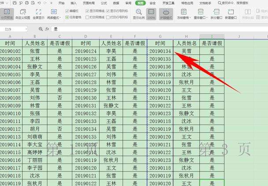
Task: Select date cell 20190102
Action: (x=10, y=51)
